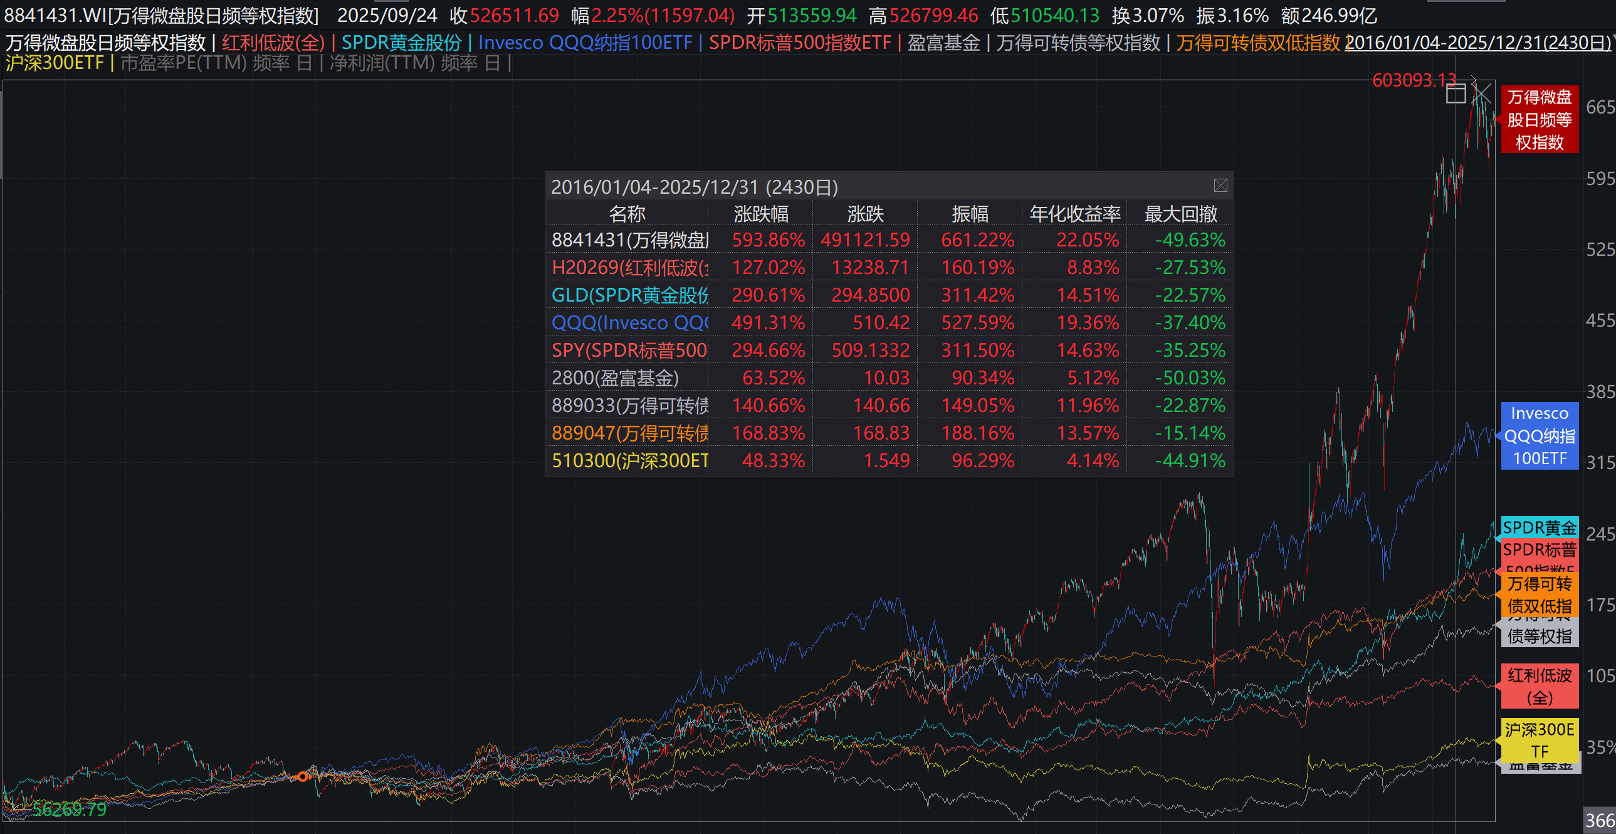Click the X icon beside the window icon

1482,94
